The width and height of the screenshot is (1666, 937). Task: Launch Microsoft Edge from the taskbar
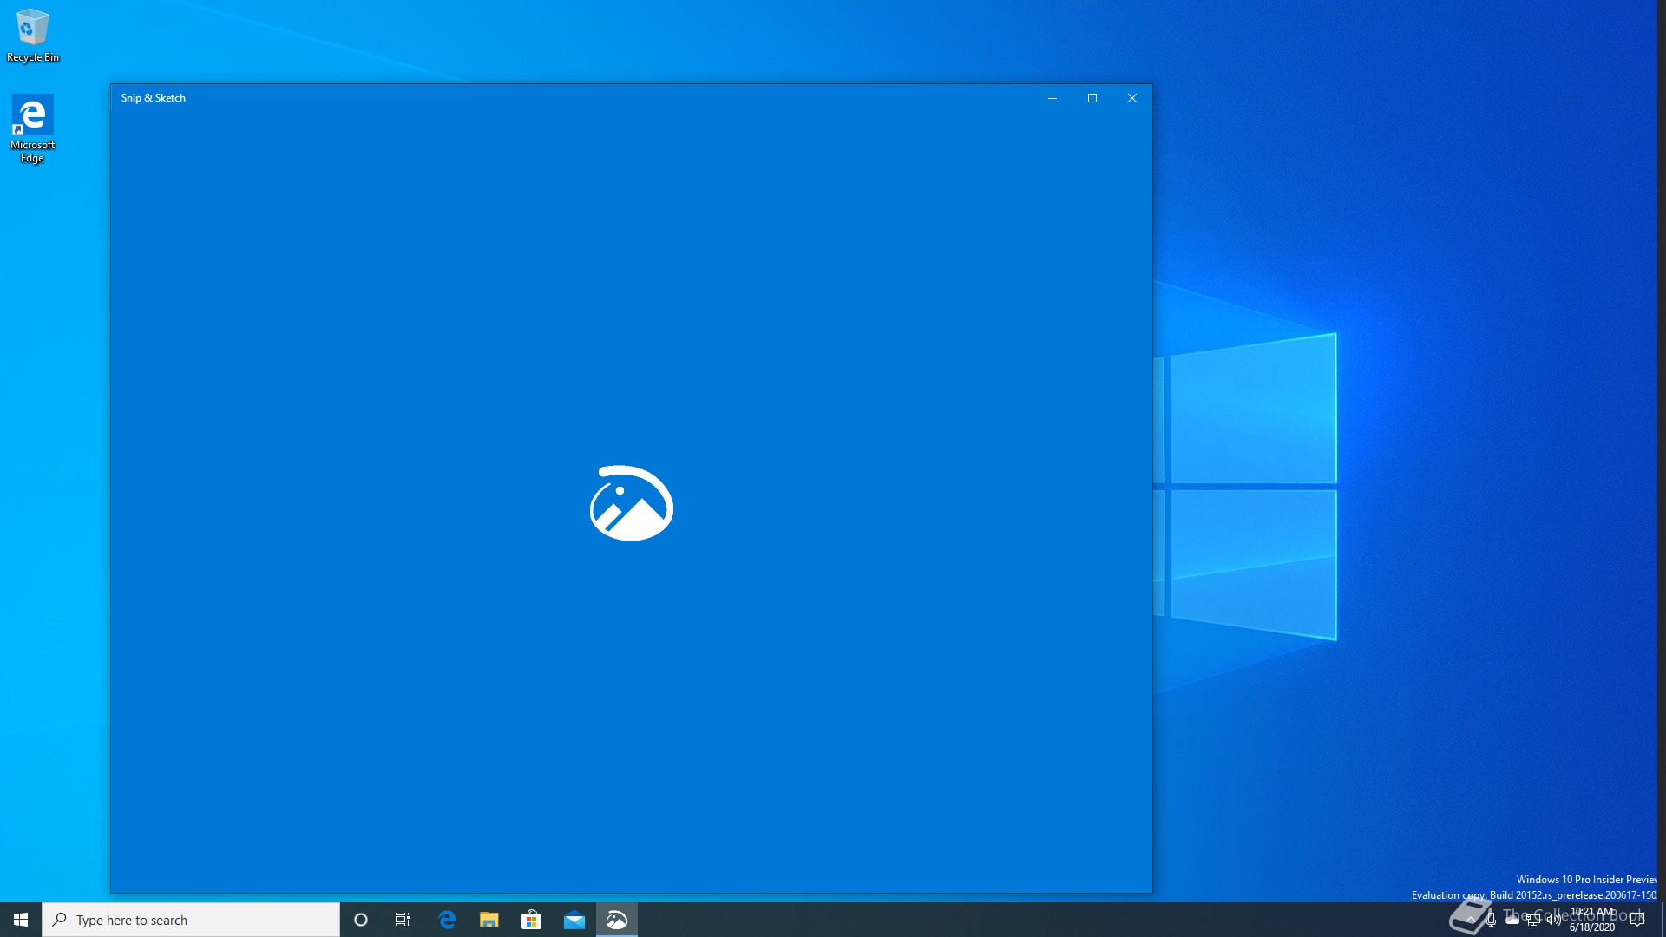(x=447, y=920)
